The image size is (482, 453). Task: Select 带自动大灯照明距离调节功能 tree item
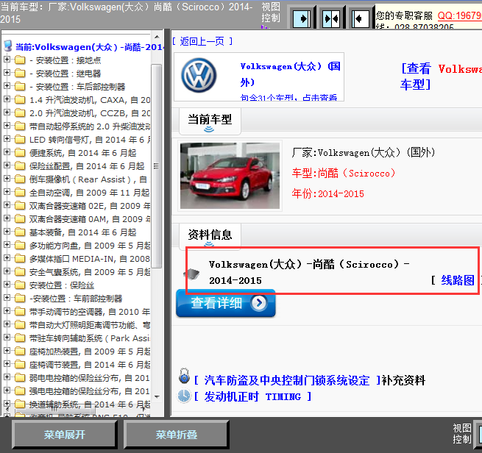(x=90, y=325)
